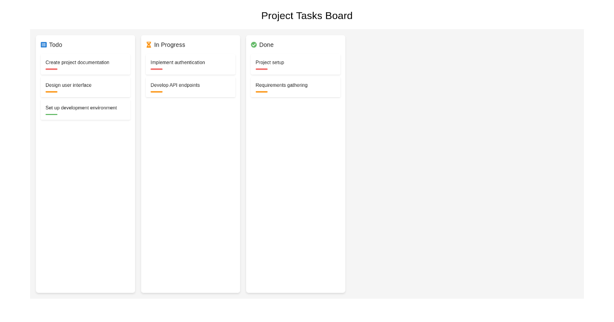Screen dimensions: 614x322
Task: Click the Todo column header label
Action: click(x=56, y=45)
